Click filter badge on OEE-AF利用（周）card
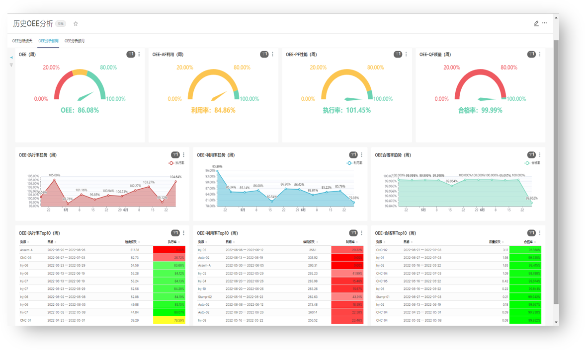 264,55
